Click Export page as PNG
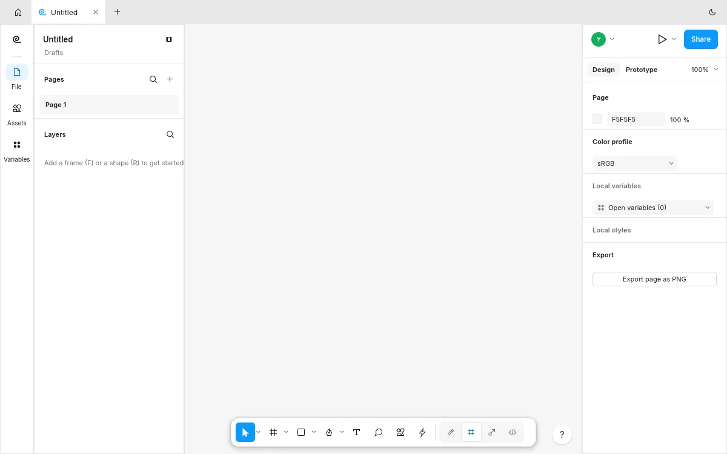The width and height of the screenshot is (727, 454). tap(654, 279)
